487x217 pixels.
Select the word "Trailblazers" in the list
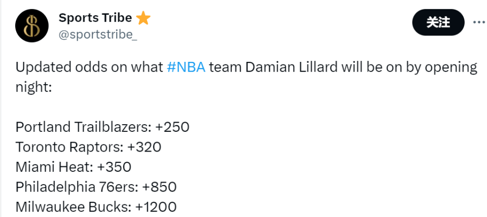[112, 127]
